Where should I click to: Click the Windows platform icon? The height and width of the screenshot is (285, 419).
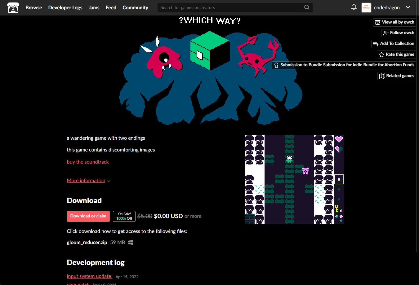(x=131, y=242)
